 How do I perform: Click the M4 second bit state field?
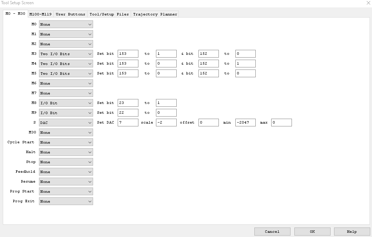(x=245, y=64)
